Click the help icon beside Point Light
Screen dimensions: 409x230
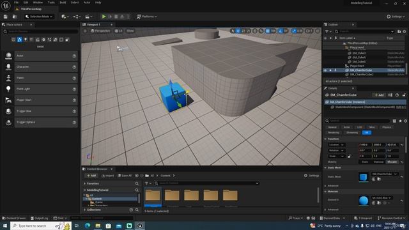click(x=74, y=89)
